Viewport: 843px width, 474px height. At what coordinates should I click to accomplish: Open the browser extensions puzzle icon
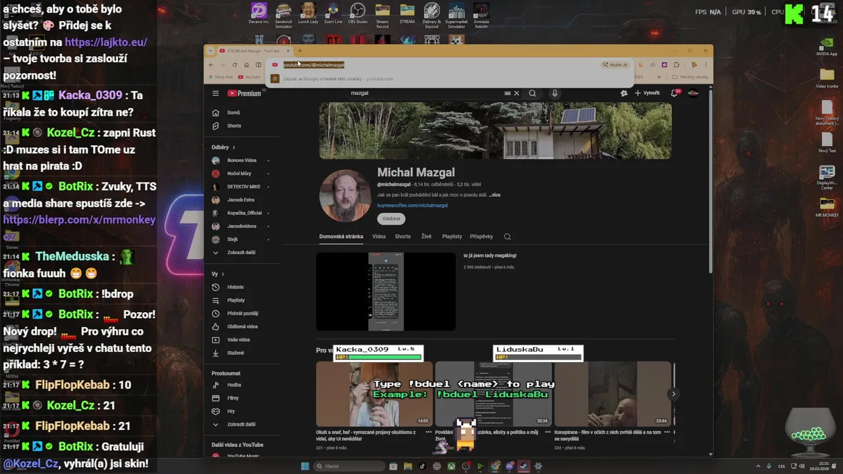pyautogui.click(x=676, y=65)
